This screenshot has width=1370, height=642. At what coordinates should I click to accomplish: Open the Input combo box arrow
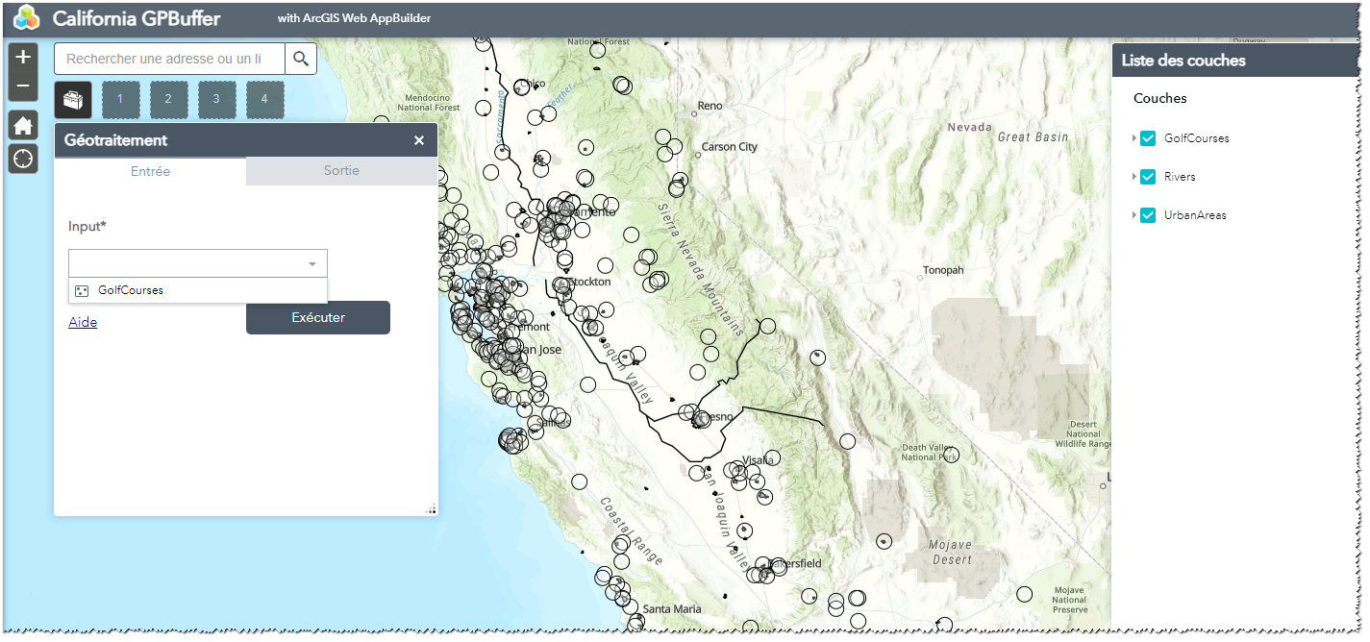tap(311, 262)
